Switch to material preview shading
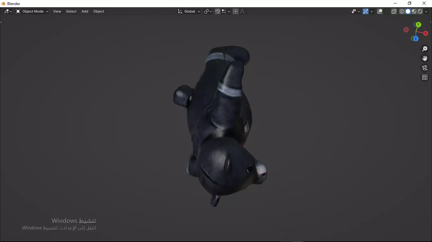Screen dimensions: 432x242 click(x=414, y=11)
